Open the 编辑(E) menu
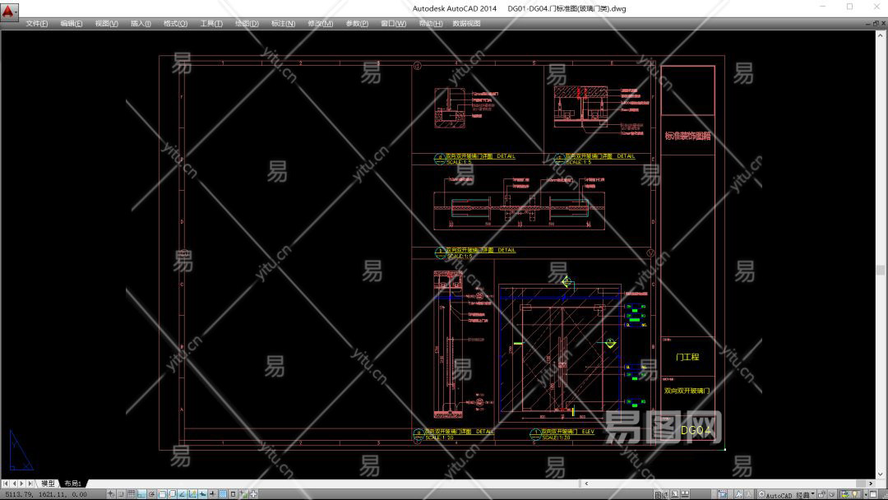The image size is (888, 500). point(72,23)
